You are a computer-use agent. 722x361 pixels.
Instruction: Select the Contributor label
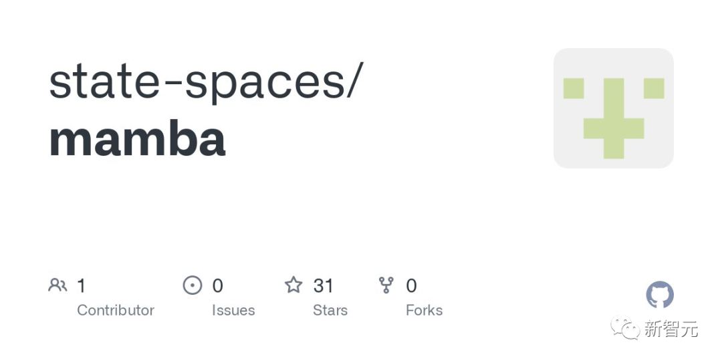pyautogui.click(x=116, y=310)
